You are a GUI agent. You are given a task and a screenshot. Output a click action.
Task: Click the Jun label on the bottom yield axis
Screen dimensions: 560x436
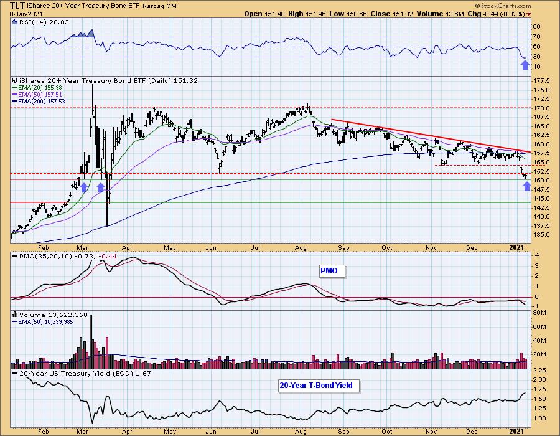[x=212, y=432]
